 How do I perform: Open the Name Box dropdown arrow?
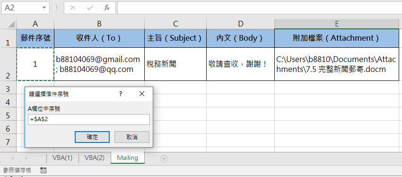pos(44,8)
